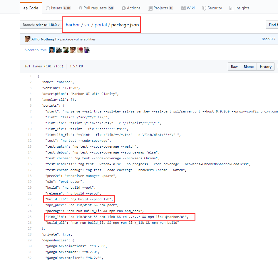This screenshot has width=278, height=261.
Task: Click the "@angular/animations" dependency line
Action: point(76,246)
